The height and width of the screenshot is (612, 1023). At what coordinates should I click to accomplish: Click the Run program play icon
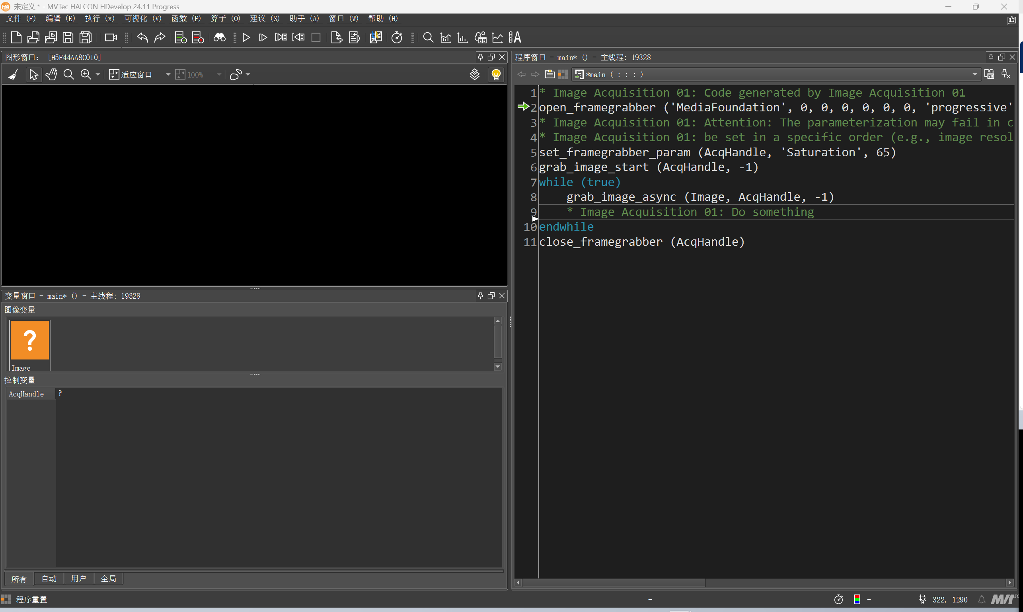[x=246, y=37]
